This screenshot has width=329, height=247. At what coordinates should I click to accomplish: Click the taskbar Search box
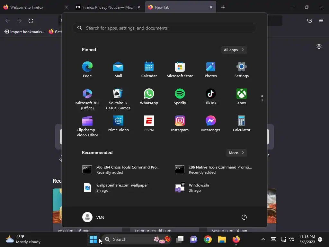click(x=137, y=239)
